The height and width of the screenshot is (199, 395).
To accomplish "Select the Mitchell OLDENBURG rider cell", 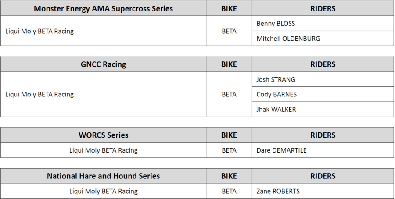I will pos(288,39).
